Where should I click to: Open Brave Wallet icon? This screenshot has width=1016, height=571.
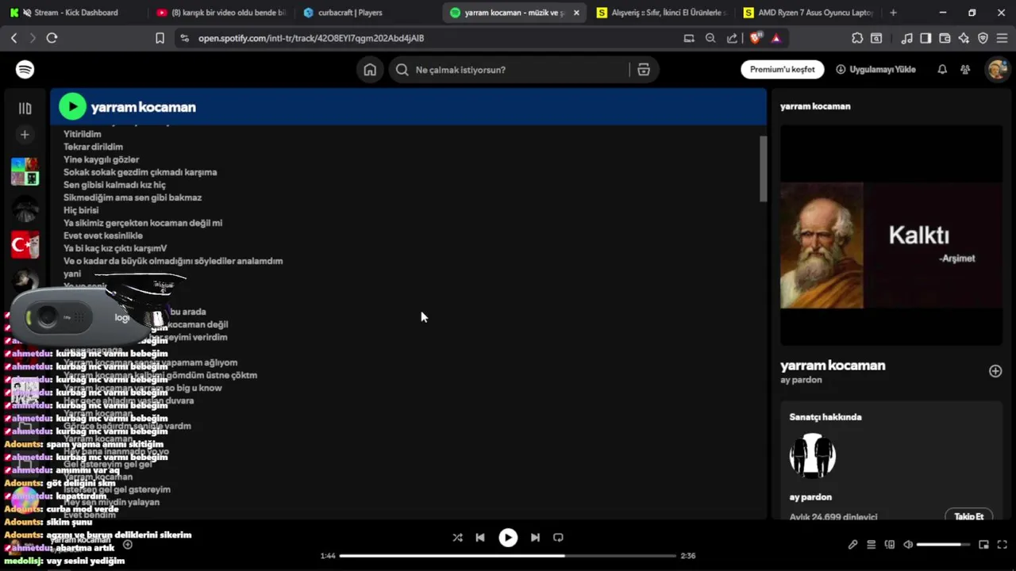pyautogui.click(x=945, y=38)
